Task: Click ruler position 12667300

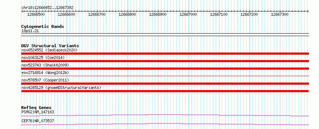Action: 280,14
